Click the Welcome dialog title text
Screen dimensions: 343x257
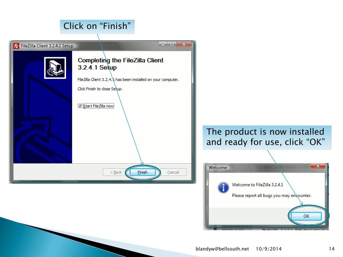tap(218, 168)
